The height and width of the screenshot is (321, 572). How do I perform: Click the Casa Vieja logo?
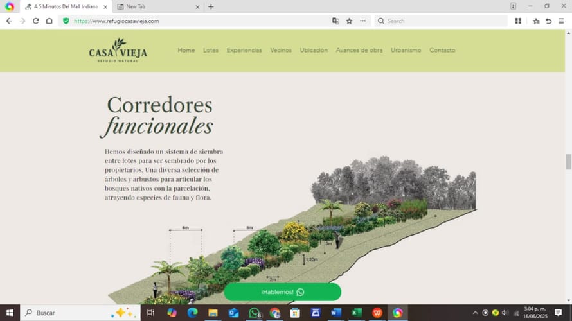click(118, 50)
